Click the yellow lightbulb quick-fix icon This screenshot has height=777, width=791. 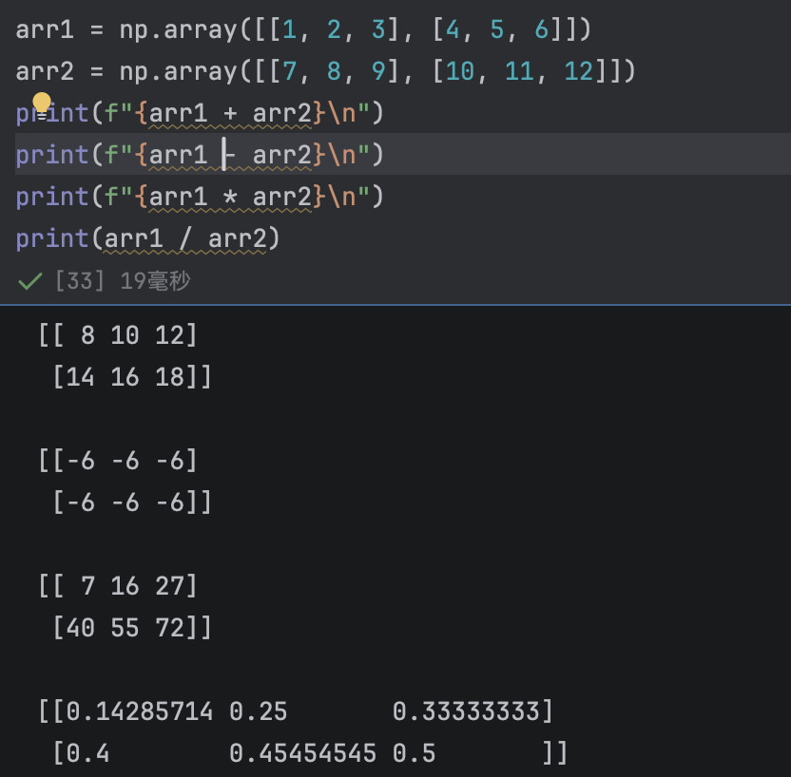tap(42, 104)
